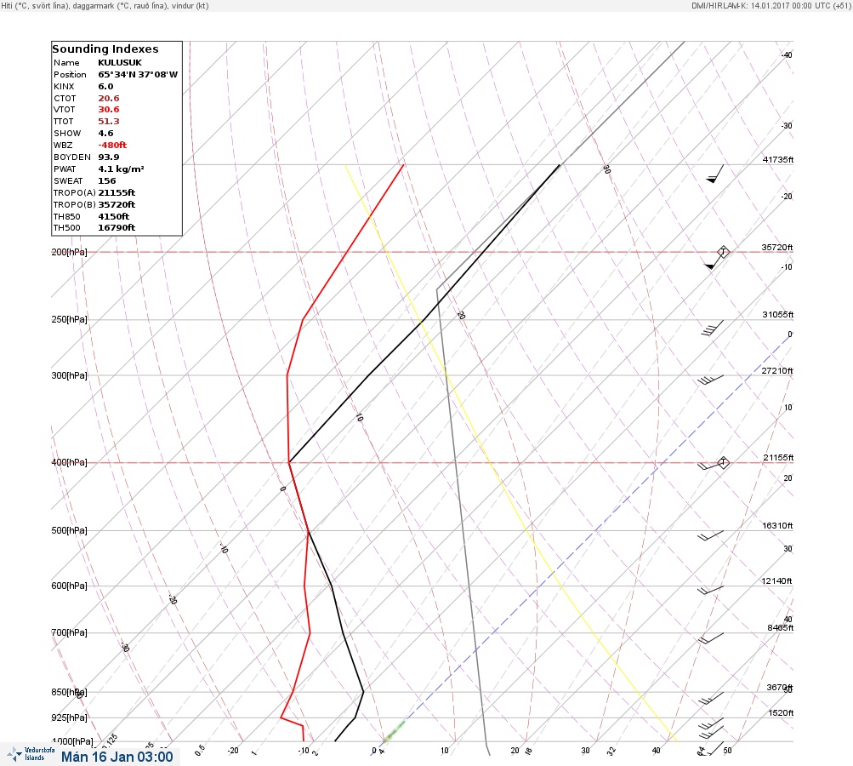Click the KINX value 6.0
This screenshot has height=766, width=853.
(105, 87)
